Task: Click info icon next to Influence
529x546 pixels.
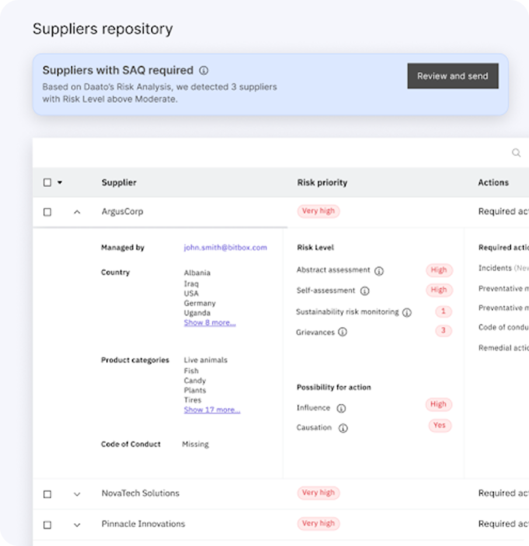Action: tap(341, 408)
